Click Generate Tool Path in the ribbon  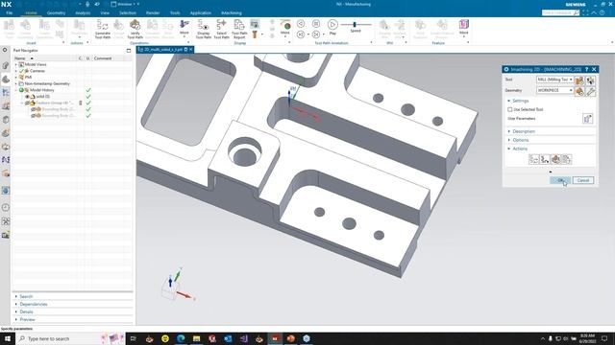tap(103, 29)
